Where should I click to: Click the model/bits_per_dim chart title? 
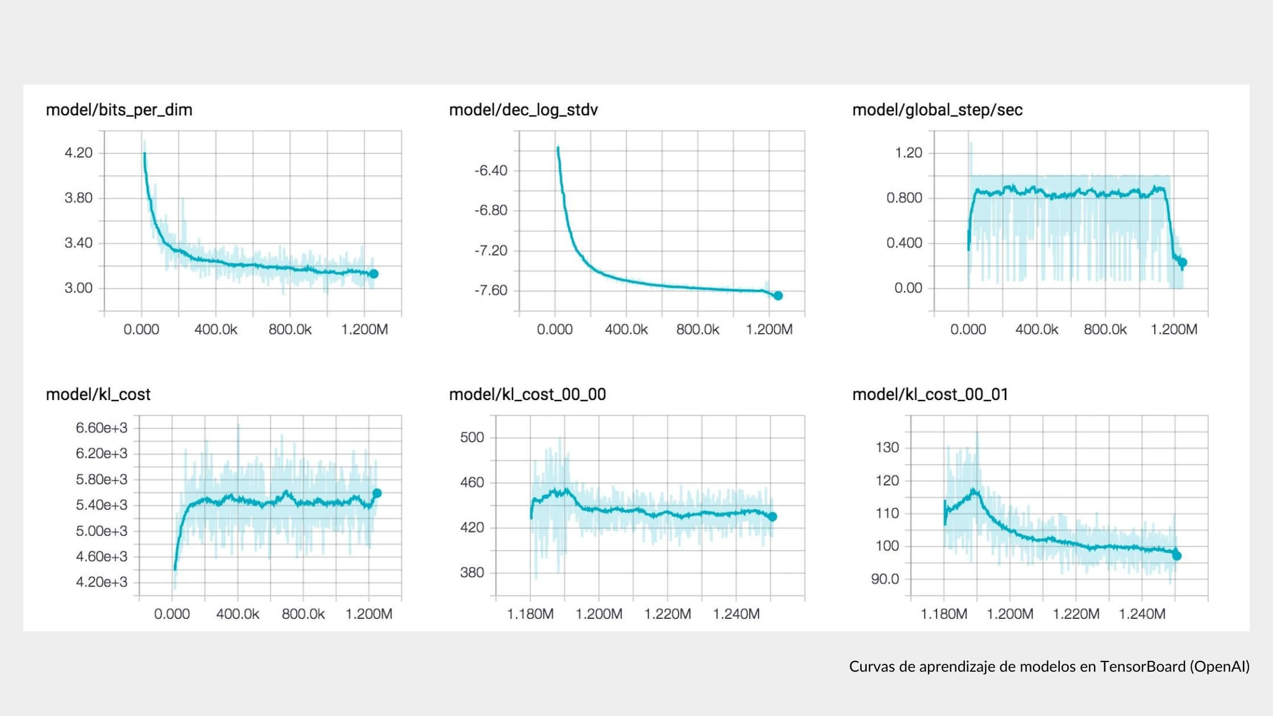pyautogui.click(x=119, y=110)
